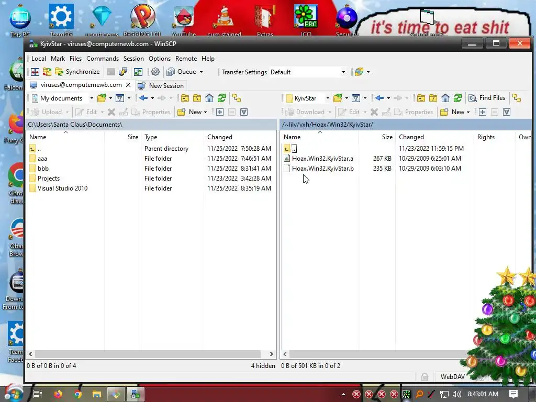
Task: Click the local panel open directory icon
Action: tap(102, 98)
